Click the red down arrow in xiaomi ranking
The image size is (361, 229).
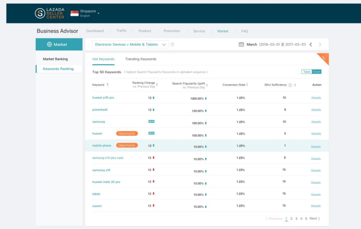click(153, 206)
